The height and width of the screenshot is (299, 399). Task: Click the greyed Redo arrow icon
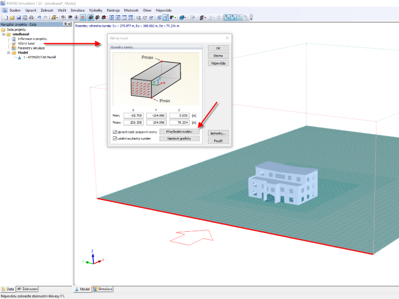click(x=46, y=17)
